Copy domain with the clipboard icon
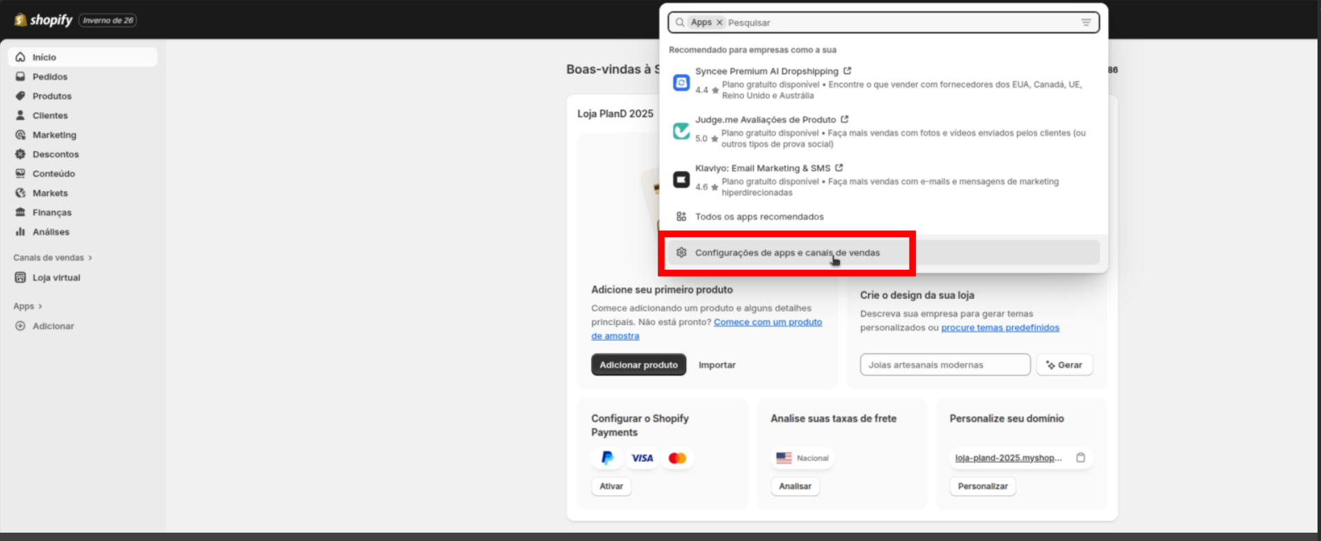 [x=1081, y=458]
